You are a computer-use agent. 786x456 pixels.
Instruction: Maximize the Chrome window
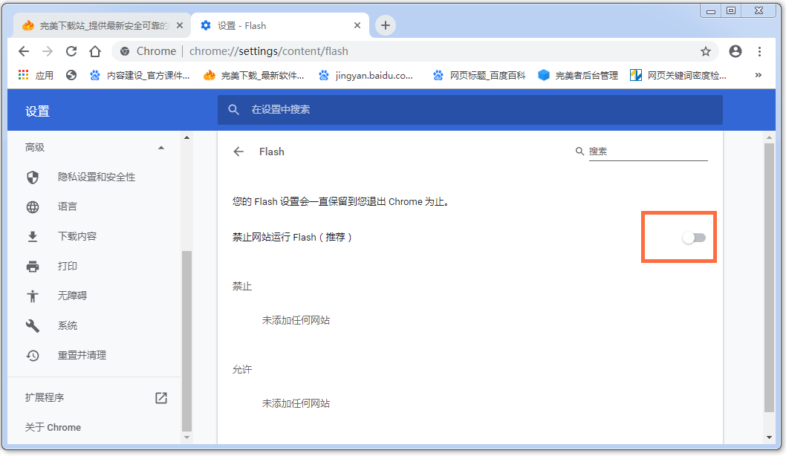pos(731,10)
